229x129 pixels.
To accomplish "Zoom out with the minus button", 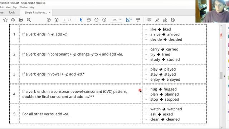I will (96, 20).
